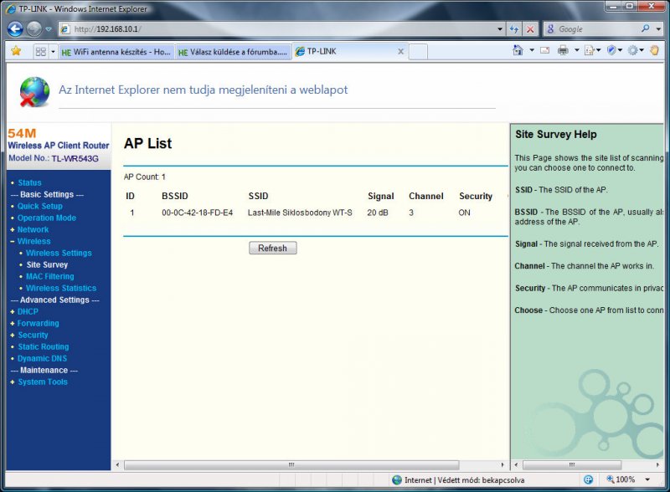Open the Static Routing link

44,346
